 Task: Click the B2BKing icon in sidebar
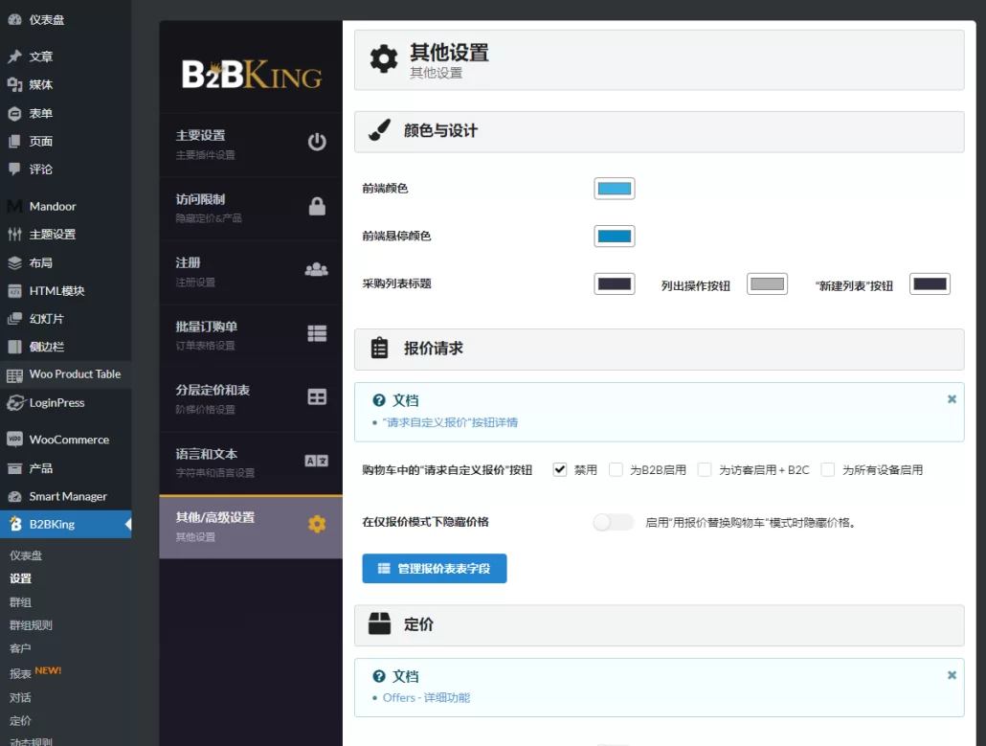click(15, 524)
